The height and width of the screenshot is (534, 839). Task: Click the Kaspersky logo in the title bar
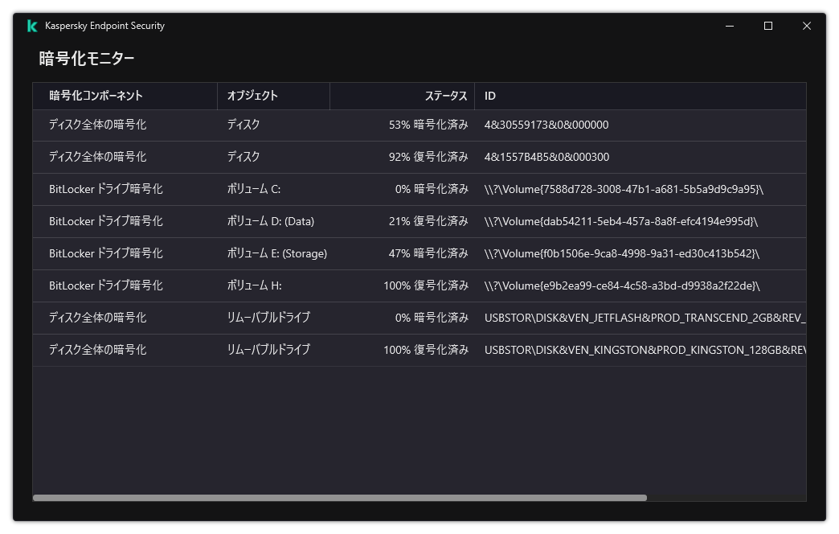31,25
